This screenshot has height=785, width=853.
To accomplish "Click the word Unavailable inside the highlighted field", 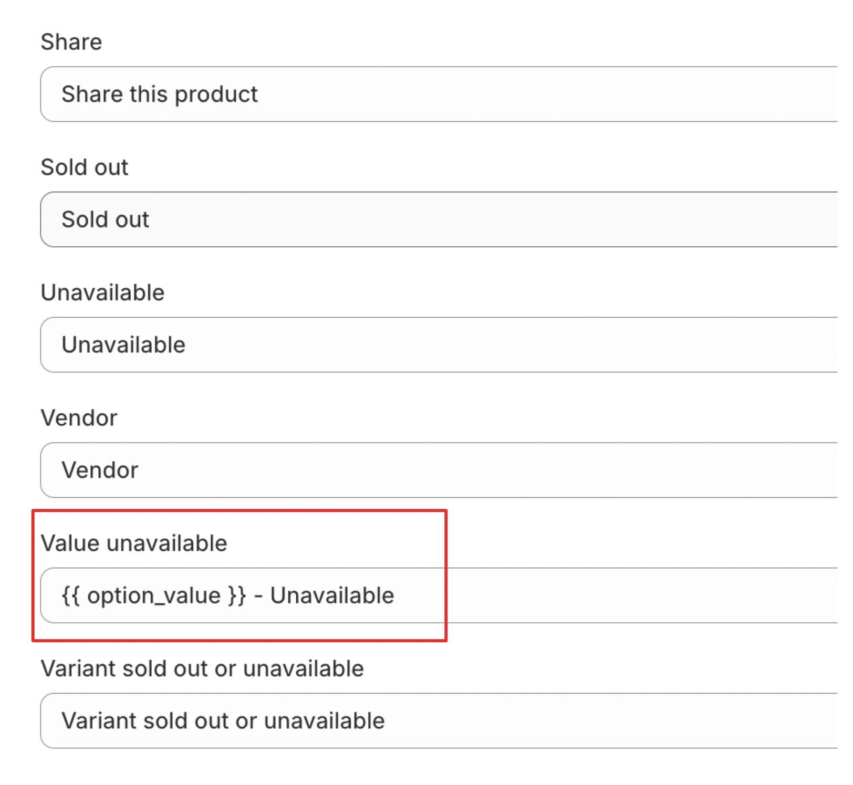I will (332, 595).
